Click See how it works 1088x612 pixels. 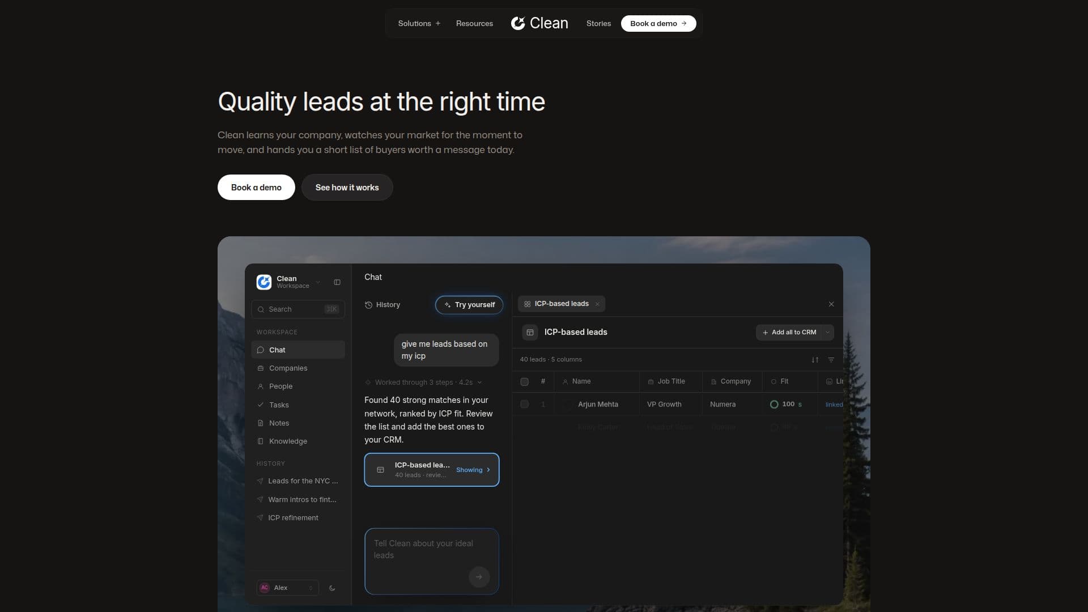(x=347, y=188)
